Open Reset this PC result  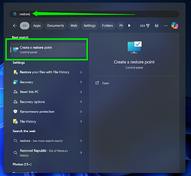(48, 92)
